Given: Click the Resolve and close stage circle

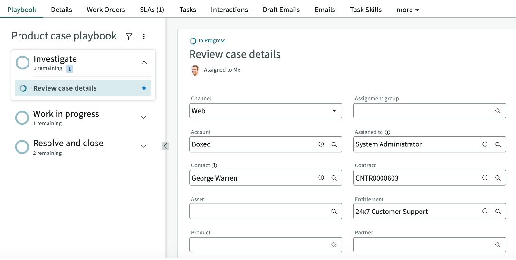Looking at the screenshot, I should coord(22,147).
